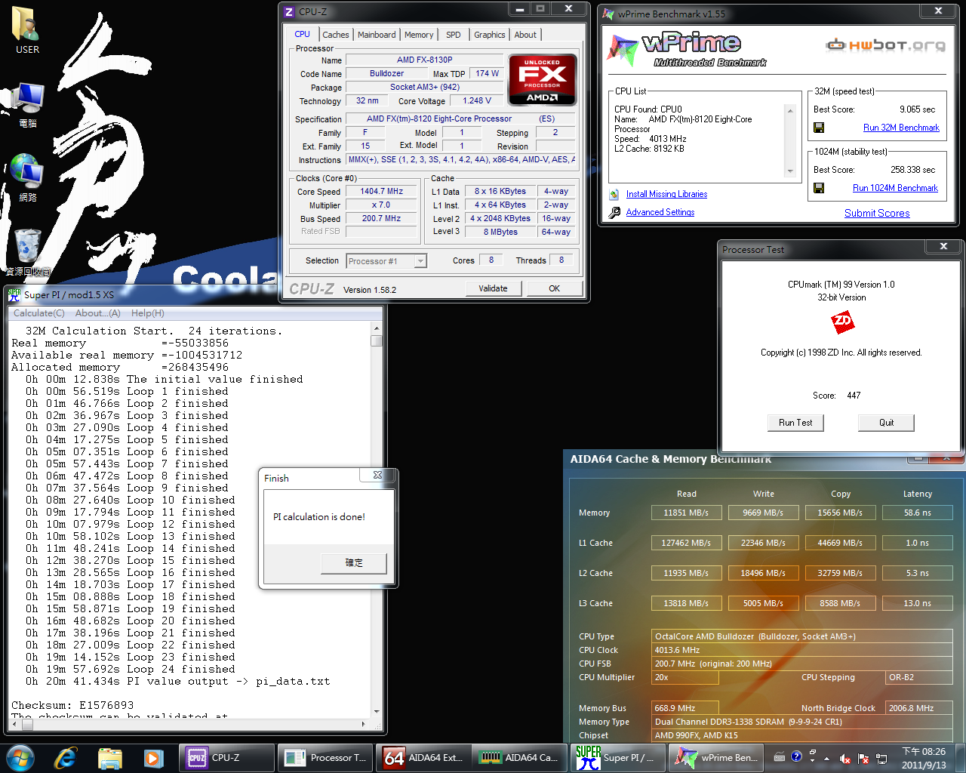Click Memory Type DDR3-1338 field in AIDA64
Screen dimensions: 966x773
click(x=801, y=722)
